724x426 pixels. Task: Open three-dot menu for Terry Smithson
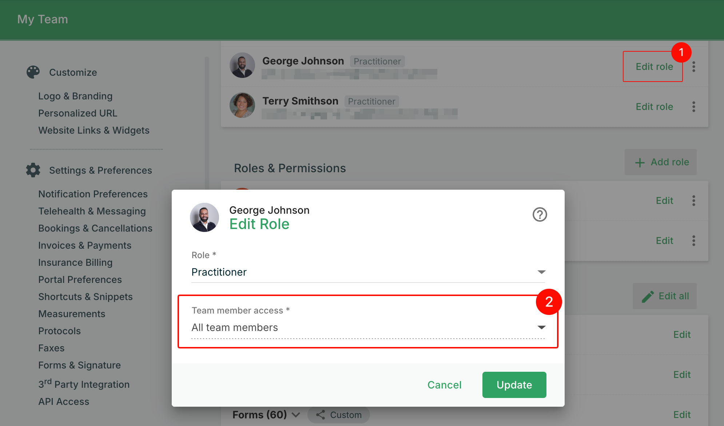point(694,107)
